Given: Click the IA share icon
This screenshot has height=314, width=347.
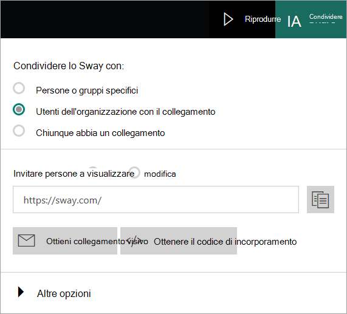Looking at the screenshot, I should [x=294, y=21].
